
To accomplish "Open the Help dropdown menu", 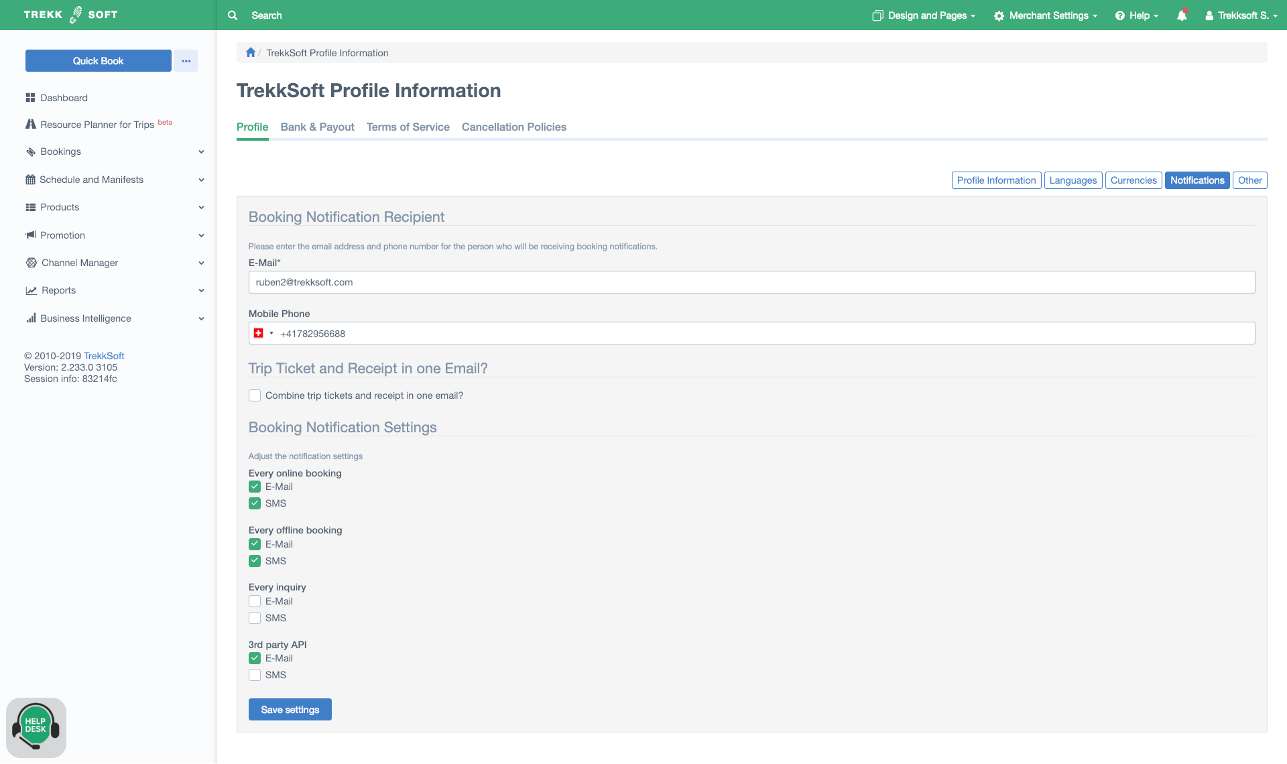I will 1137,15.
